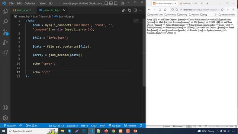
Task: Toggle the secondary side bar layout icon
Action: click(x=116, y=3)
